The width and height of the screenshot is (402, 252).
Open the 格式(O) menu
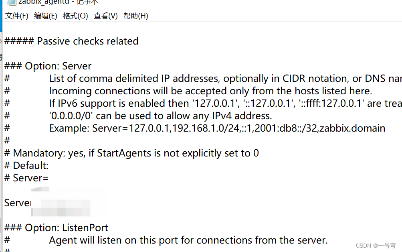tap(75, 16)
